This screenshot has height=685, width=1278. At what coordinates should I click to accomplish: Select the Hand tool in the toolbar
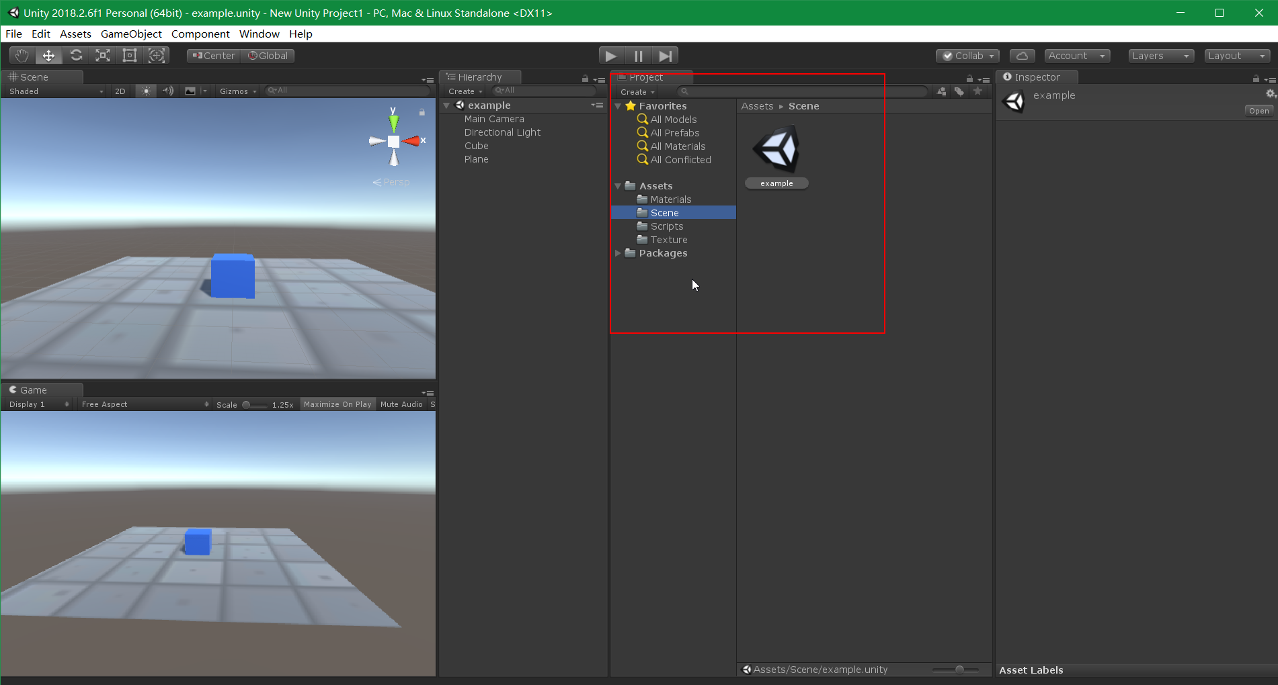point(21,55)
